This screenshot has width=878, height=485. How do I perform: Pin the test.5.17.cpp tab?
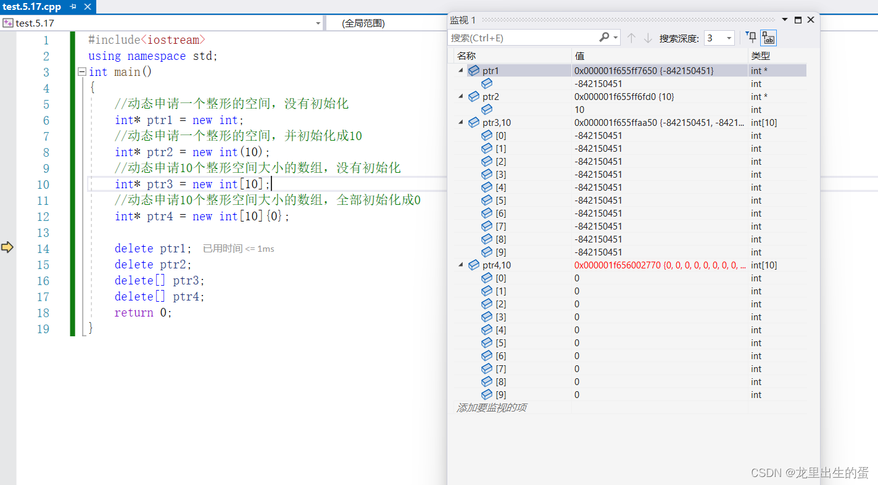[x=73, y=7]
